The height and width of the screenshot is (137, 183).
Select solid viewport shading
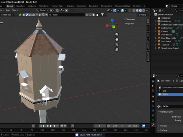click(137, 11)
